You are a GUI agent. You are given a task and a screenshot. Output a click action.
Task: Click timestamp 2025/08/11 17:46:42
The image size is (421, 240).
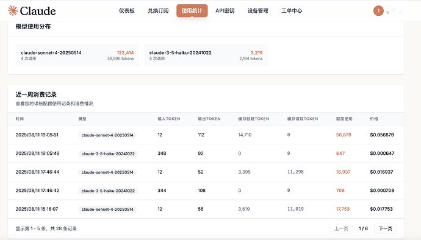tap(38, 191)
